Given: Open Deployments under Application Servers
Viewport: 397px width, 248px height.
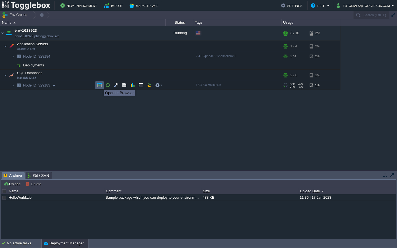Looking at the screenshot, I should 34,65.
